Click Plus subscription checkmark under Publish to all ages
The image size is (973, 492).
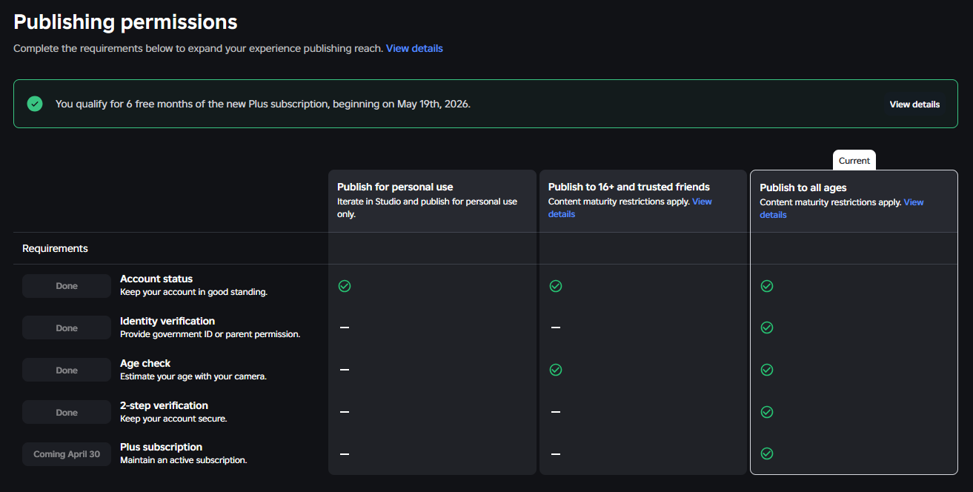pos(767,453)
